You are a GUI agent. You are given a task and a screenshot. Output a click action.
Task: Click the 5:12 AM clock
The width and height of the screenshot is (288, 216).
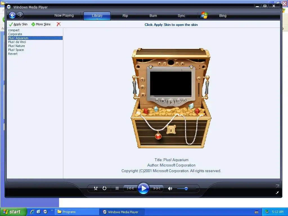tap(278, 212)
